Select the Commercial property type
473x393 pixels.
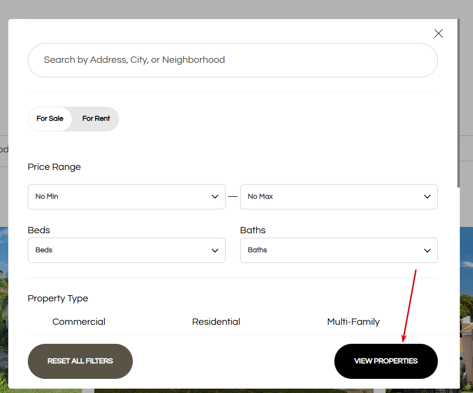point(79,322)
